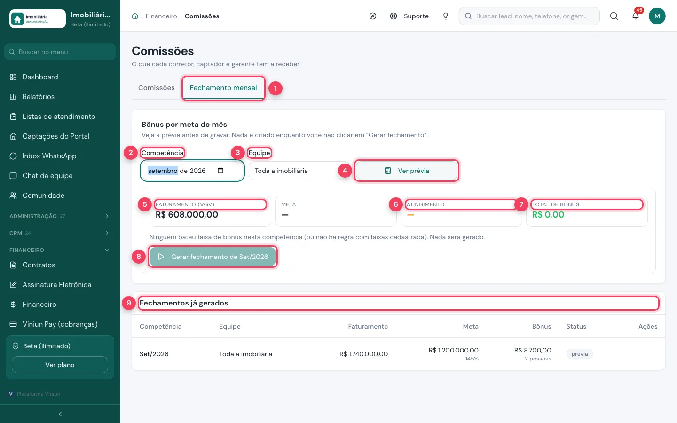This screenshot has width=677, height=423.
Task: Click the 'R$ 1.740.000,00' faturamento value
Action: (x=364, y=354)
